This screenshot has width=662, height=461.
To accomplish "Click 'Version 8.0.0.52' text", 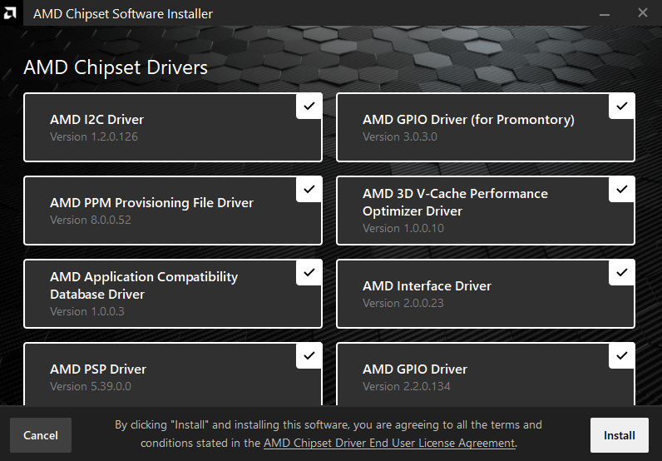I will 91,221.
